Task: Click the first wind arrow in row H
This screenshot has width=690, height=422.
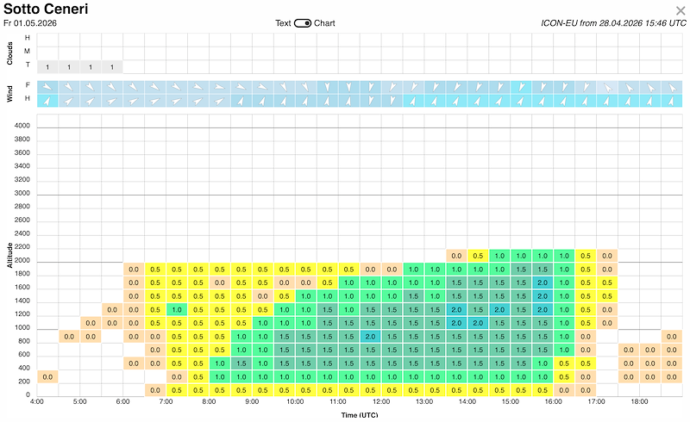Action: (x=47, y=101)
